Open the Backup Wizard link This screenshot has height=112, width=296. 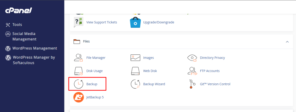coord(154,84)
